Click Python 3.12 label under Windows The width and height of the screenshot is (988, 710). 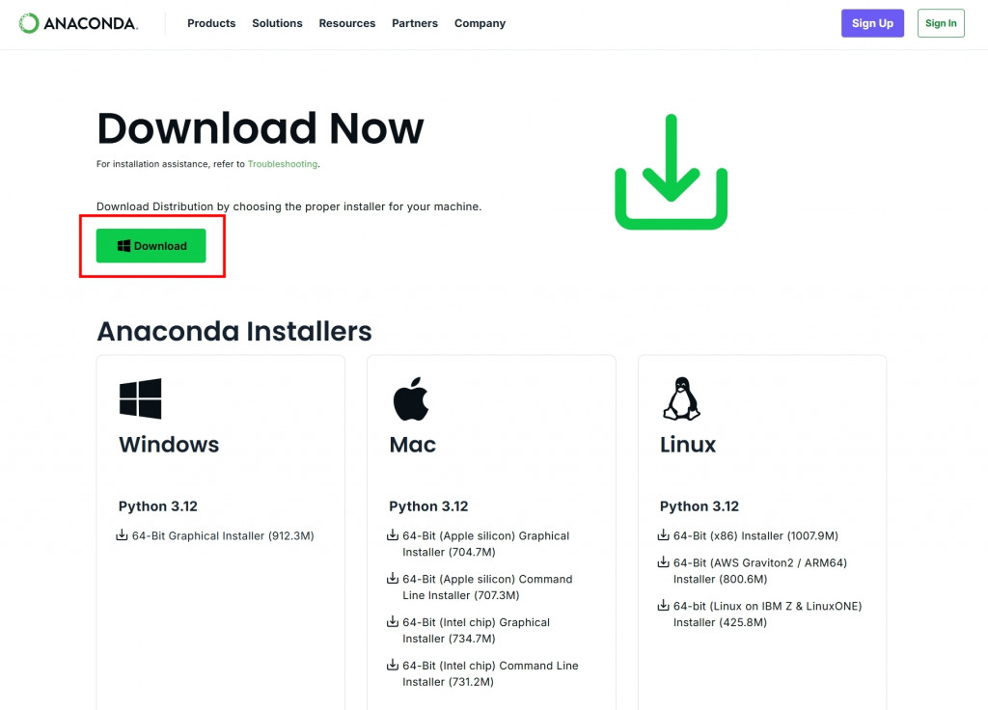158,506
